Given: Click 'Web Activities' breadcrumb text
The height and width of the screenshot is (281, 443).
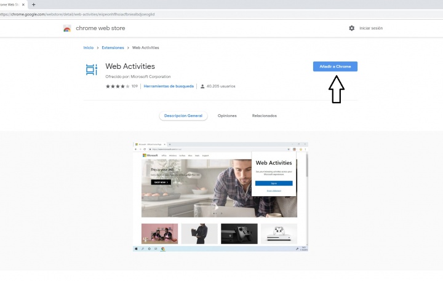Looking at the screenshot, I should [x=145, y=47].
